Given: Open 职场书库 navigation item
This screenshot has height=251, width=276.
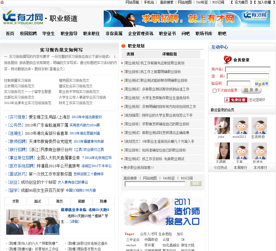Looking at the screenshot, I should pyautogui.click(x=204, y=33).
